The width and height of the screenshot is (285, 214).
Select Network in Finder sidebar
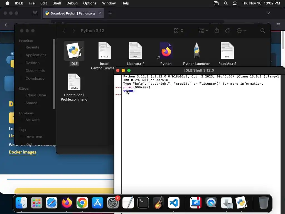[x=33, y=120]
